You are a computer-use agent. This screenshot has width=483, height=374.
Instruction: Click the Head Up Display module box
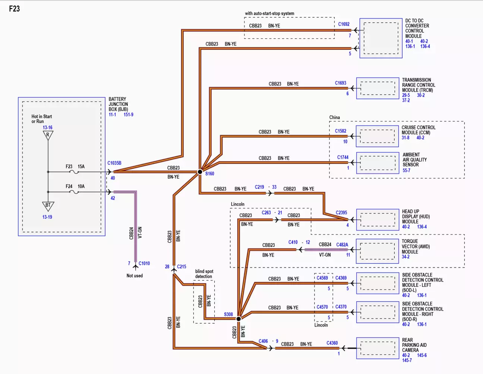pos(377,219)
